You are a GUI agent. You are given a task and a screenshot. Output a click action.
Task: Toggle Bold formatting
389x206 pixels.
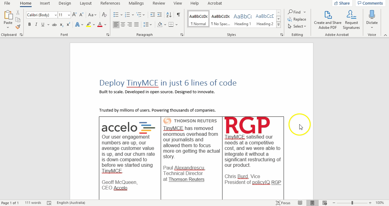(x=29, y=25)
